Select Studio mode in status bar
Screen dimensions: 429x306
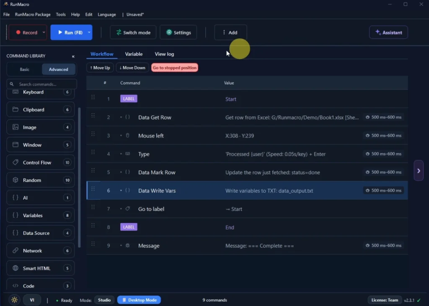(104, 300)
